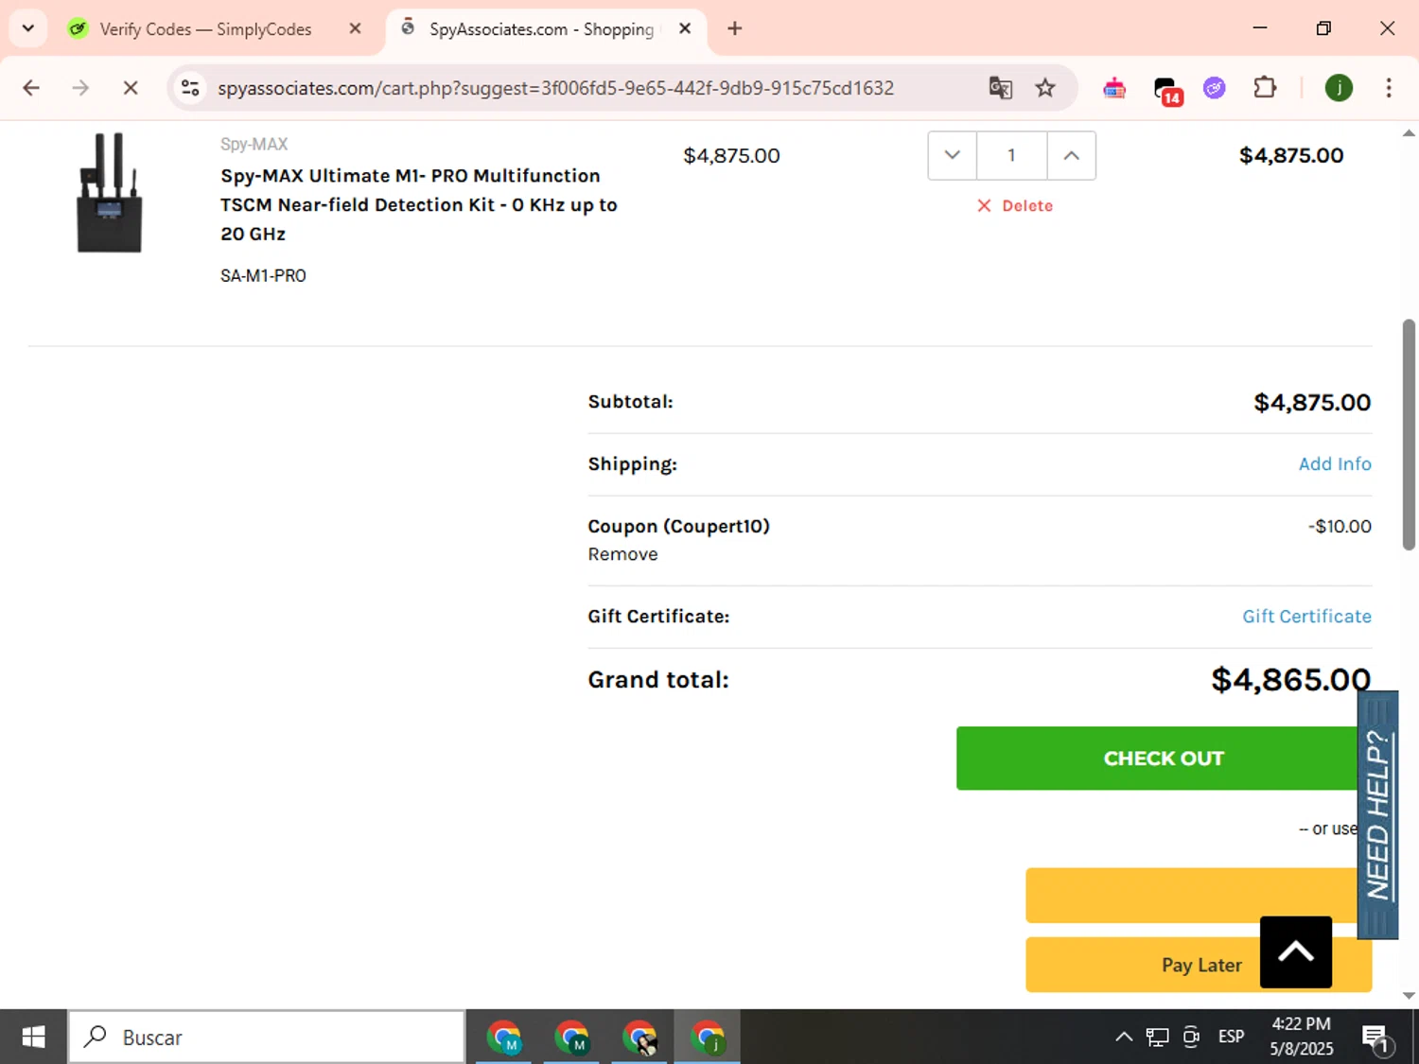Image resolution: width=1419 pixels, height=1064 pixels.
Task: Open third Chrome taskbar icon
Action: pos(640,1038)
